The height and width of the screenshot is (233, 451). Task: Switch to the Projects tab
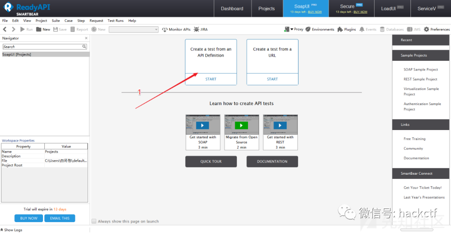[266, 9]
